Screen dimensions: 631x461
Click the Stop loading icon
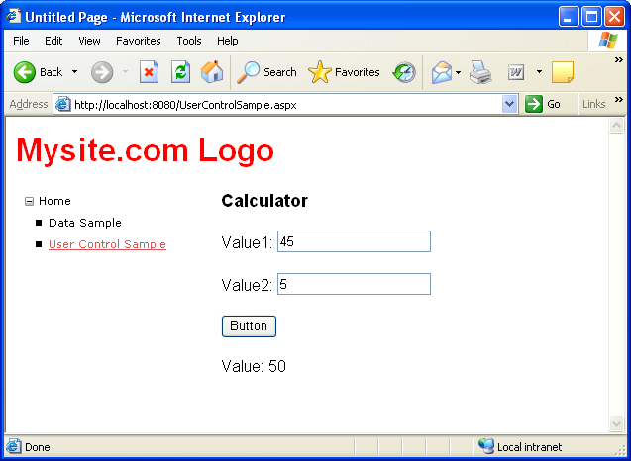[150, 72]
